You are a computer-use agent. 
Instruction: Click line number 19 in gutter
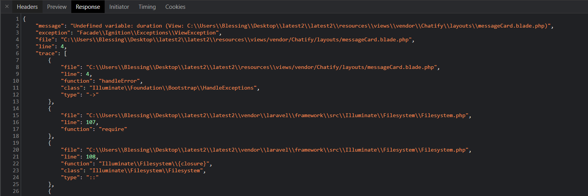(16, 143)
